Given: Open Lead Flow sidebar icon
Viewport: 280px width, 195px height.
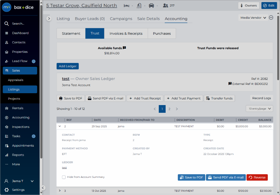Looking at the screenshot, I should pos(7,61).
